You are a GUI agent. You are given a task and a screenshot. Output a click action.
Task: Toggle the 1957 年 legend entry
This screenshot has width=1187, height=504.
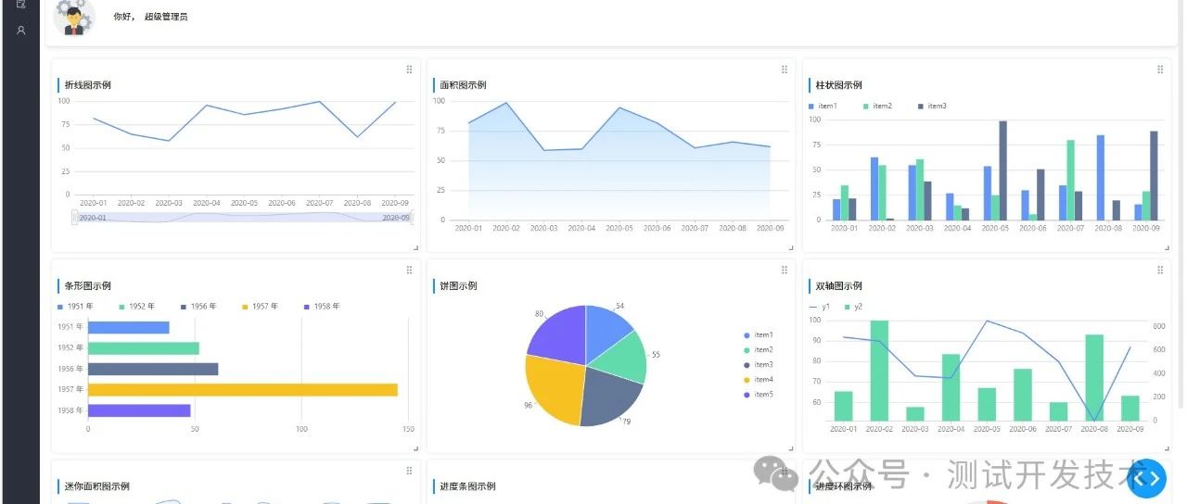coord(261,307)
